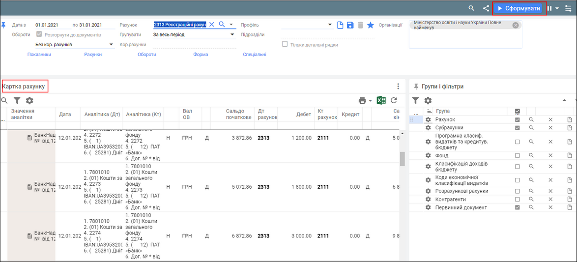The height and width of the screenshot is (262, 577).
Task: Refresh the Картка рахунку table
Action: 394,100
